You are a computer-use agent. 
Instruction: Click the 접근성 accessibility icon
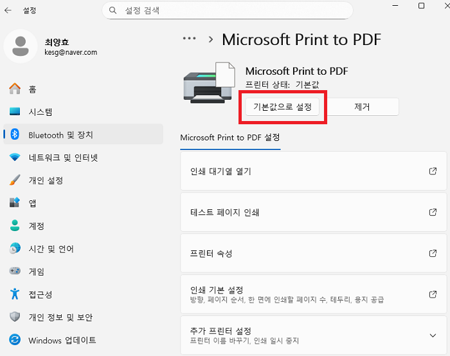(x=15, y=294)
